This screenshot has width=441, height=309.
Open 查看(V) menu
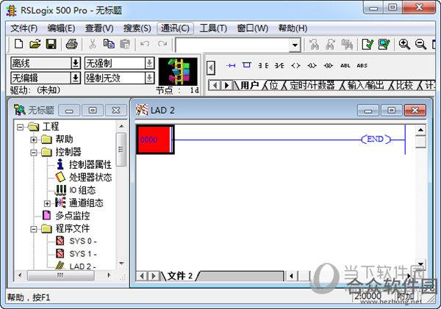(x=99, y=29)
